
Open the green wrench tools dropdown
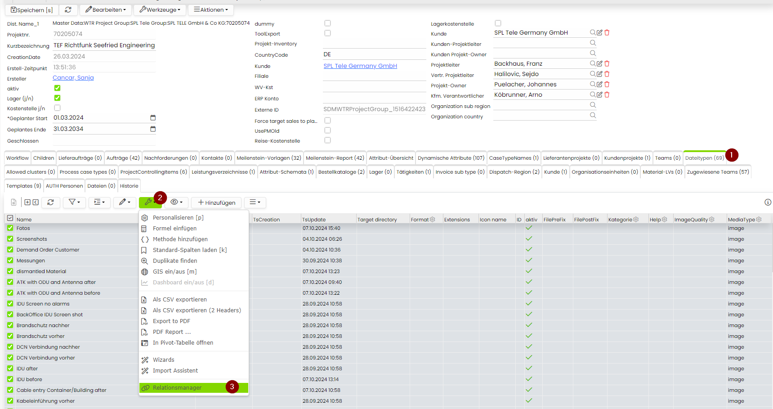tap(150, 202)
